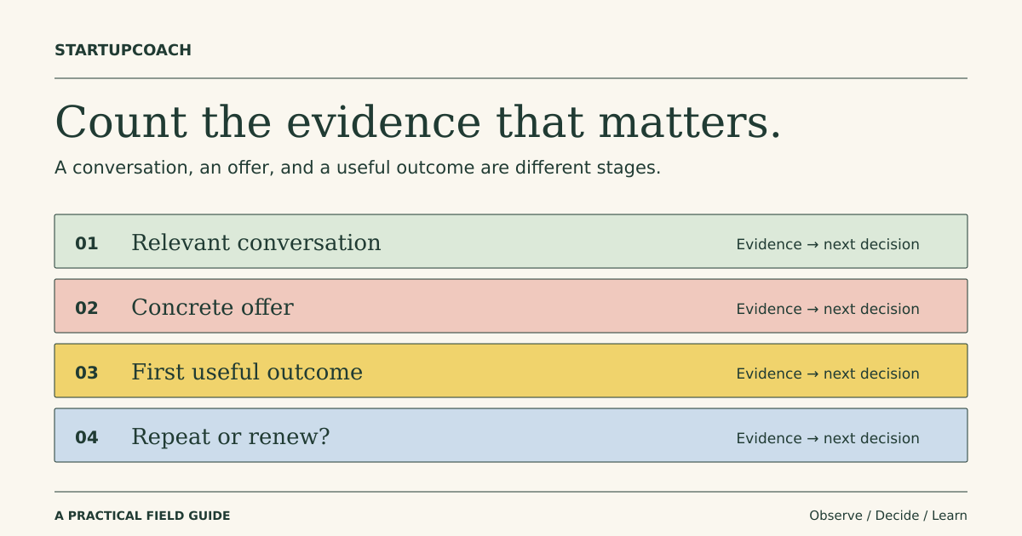This screenshot has width=1022, height=536.
Task: Click "Evidence → next decision" in First useful outcome row
Action: (x=828, y=373)
